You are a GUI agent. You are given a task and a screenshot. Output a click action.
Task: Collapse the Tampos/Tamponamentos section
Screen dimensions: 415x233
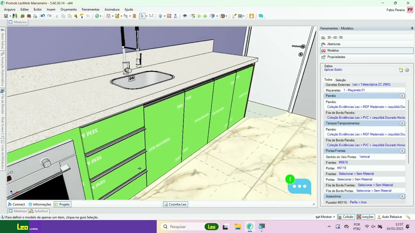(402, 123)
